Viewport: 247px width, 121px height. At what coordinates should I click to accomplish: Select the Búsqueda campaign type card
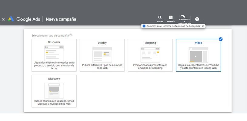54,55
